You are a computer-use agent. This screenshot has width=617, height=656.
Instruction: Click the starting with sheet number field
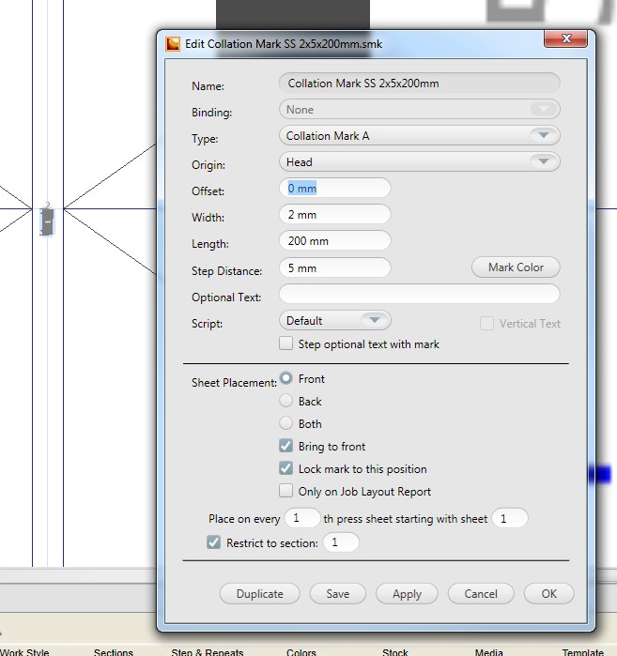[x=510, y=518]
